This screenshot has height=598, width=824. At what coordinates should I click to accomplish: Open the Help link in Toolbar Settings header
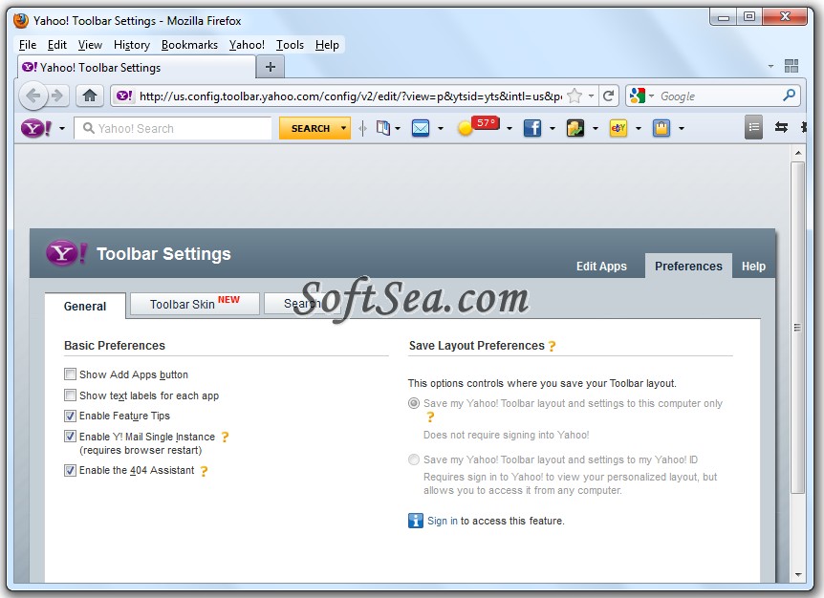753,267
